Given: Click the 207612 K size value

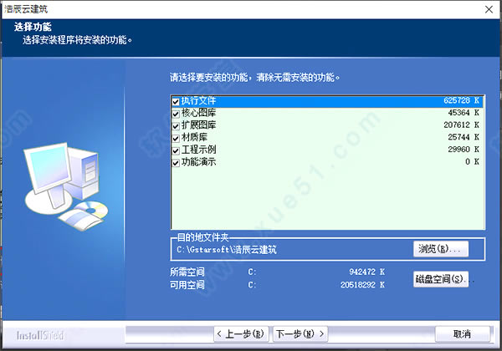Looking at the screenshot, I should pos(461,125).
